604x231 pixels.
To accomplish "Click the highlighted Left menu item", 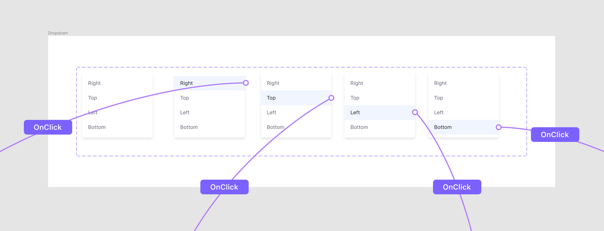I will coord(380,112).
